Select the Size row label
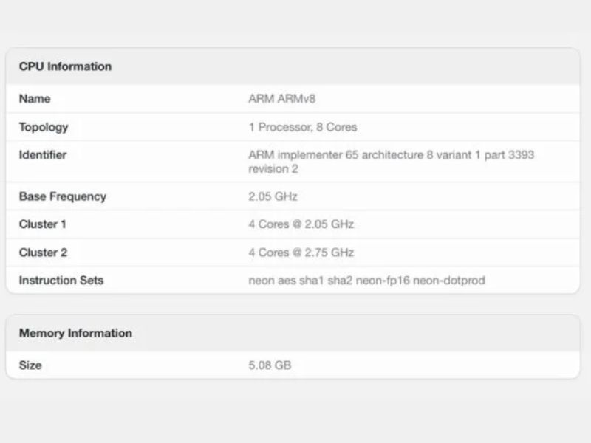The height and width of the screenshot is (443, 591). [31, 365]
